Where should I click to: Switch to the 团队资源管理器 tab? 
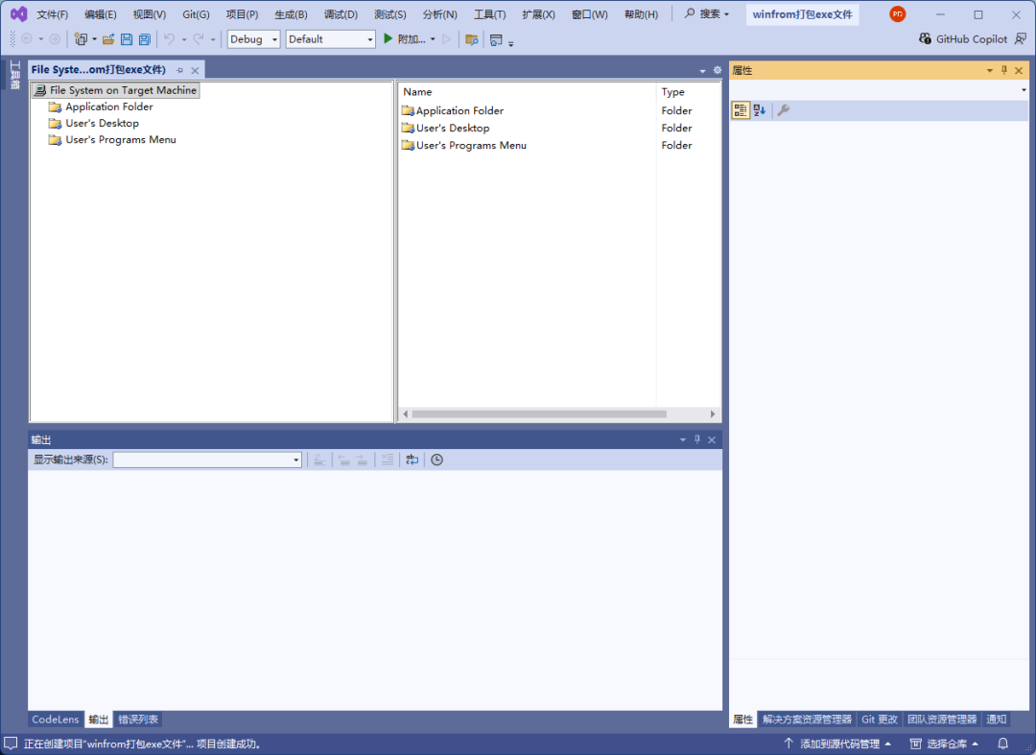942,720
